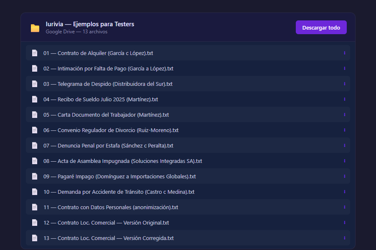This screenshot has height=250, width=376.
Task: Open '03 — Telegrama de Despido (Distribuidora del Sur).txt'
Action: pos(108,84)
